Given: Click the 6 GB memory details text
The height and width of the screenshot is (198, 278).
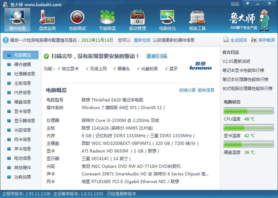Looking at the screenshot, I should pos(138,136).
